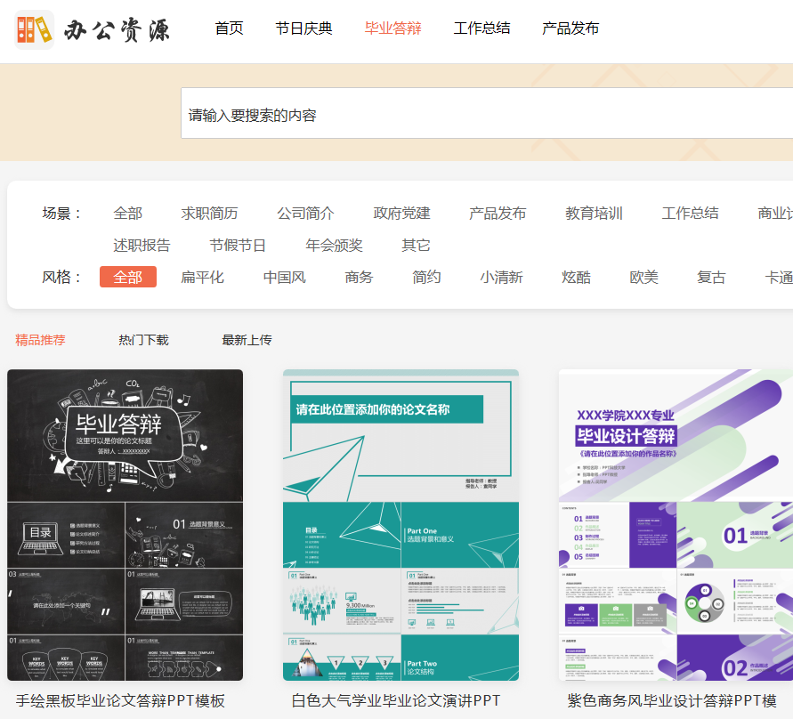Click the title 白色大气学业毕业论文演讲PPT
The height and width of the screenshot is (719, 793).
tap(395, 701)
